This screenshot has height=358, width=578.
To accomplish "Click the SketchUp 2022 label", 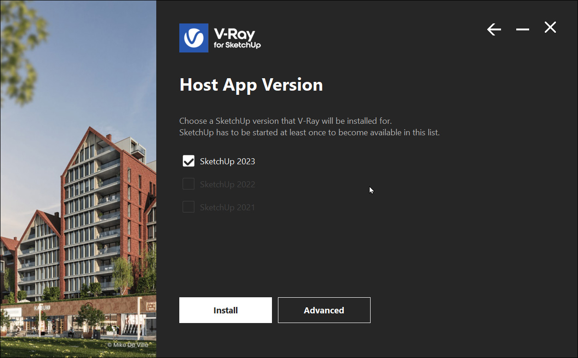I will coord(227,185).
